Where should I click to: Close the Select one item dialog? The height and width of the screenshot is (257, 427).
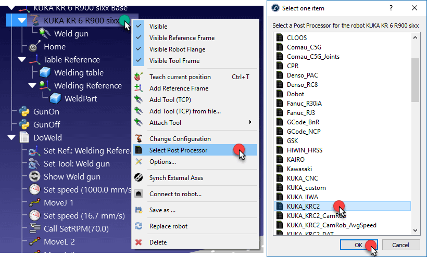[x=414, y=8]
